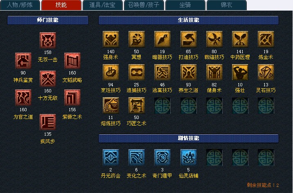Viewport: 293px width, 193px height.
Task: Click the 灵石技巧 gem icon
Action: tap(266, 72)
